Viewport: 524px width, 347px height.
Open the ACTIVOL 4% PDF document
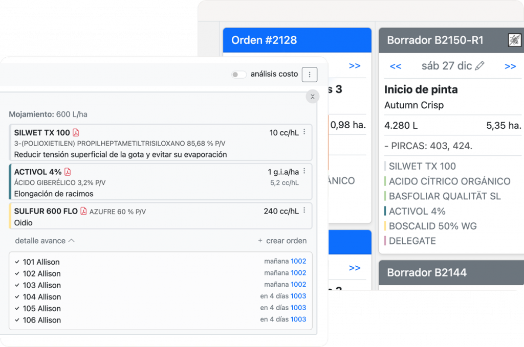coord(67,172)
